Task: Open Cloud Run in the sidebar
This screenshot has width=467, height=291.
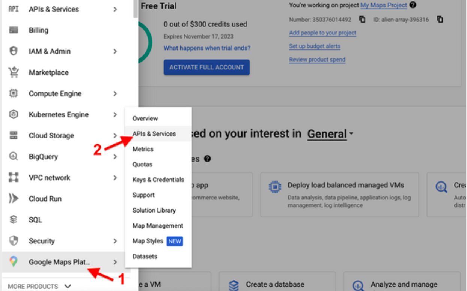Action: [x=66, y=199]
